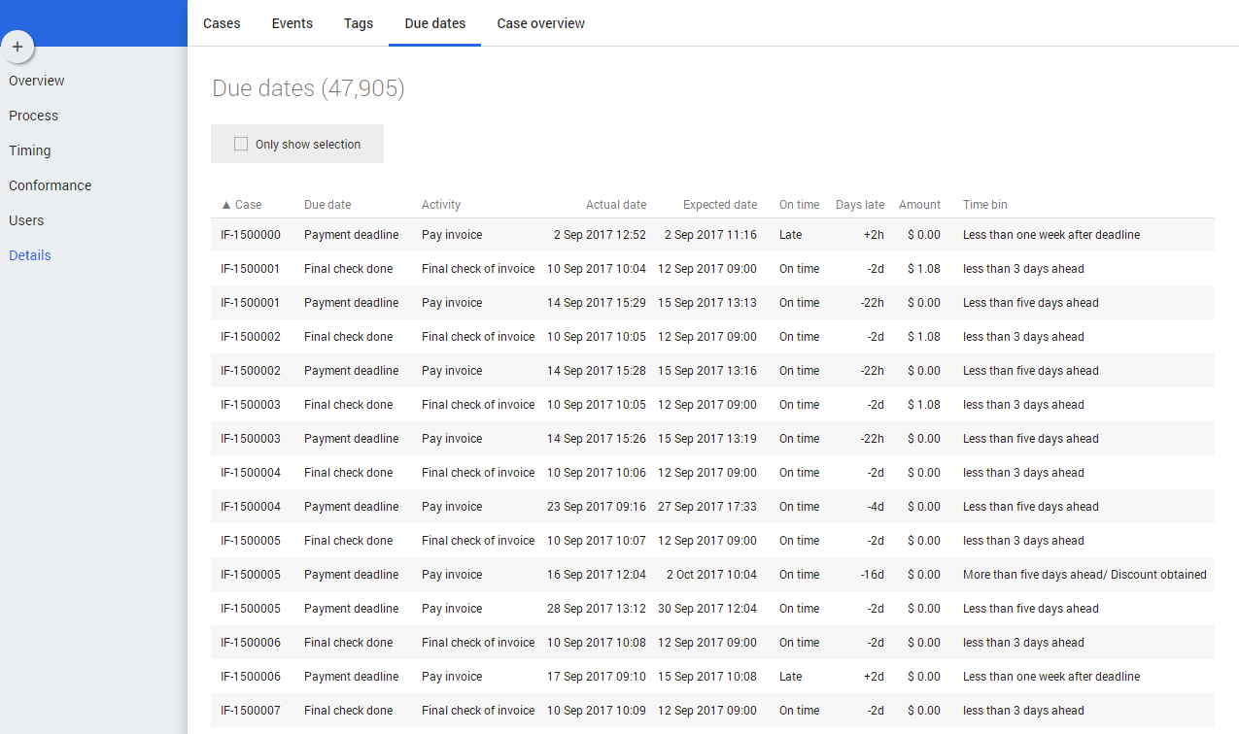Select Users in the sidebar
Screen dimensions: 1239x734
[x=26, y=220]
